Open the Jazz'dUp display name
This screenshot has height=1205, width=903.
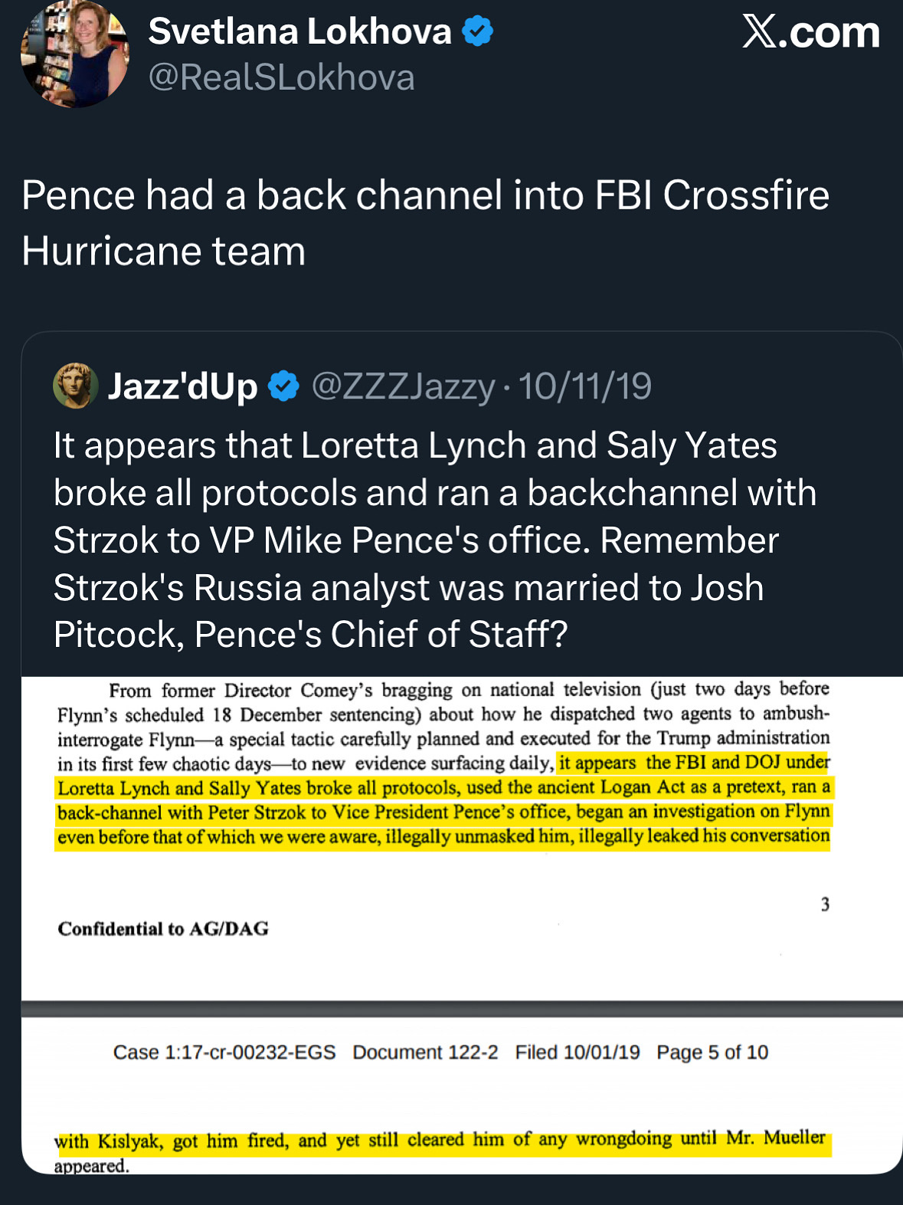click(x=182, y=386)
